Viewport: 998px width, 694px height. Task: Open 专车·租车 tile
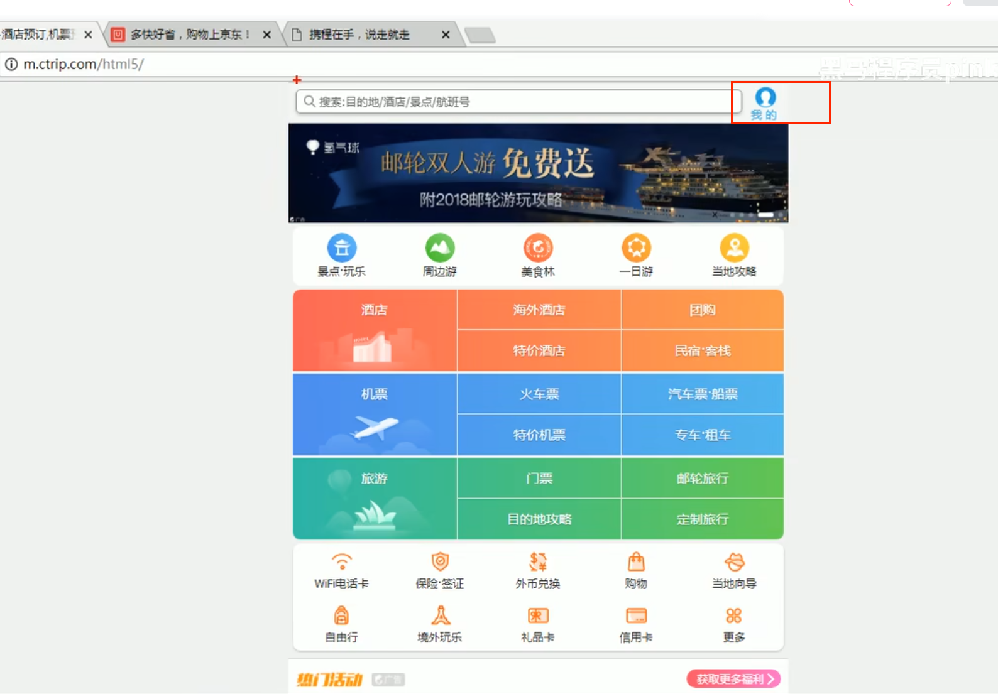tap(703, 435)
